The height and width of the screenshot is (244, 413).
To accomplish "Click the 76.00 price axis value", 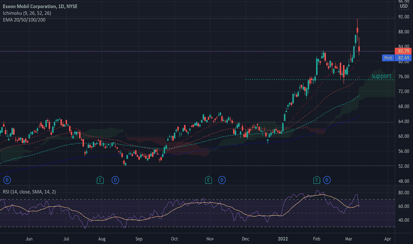I will click(x=404, y=76).
